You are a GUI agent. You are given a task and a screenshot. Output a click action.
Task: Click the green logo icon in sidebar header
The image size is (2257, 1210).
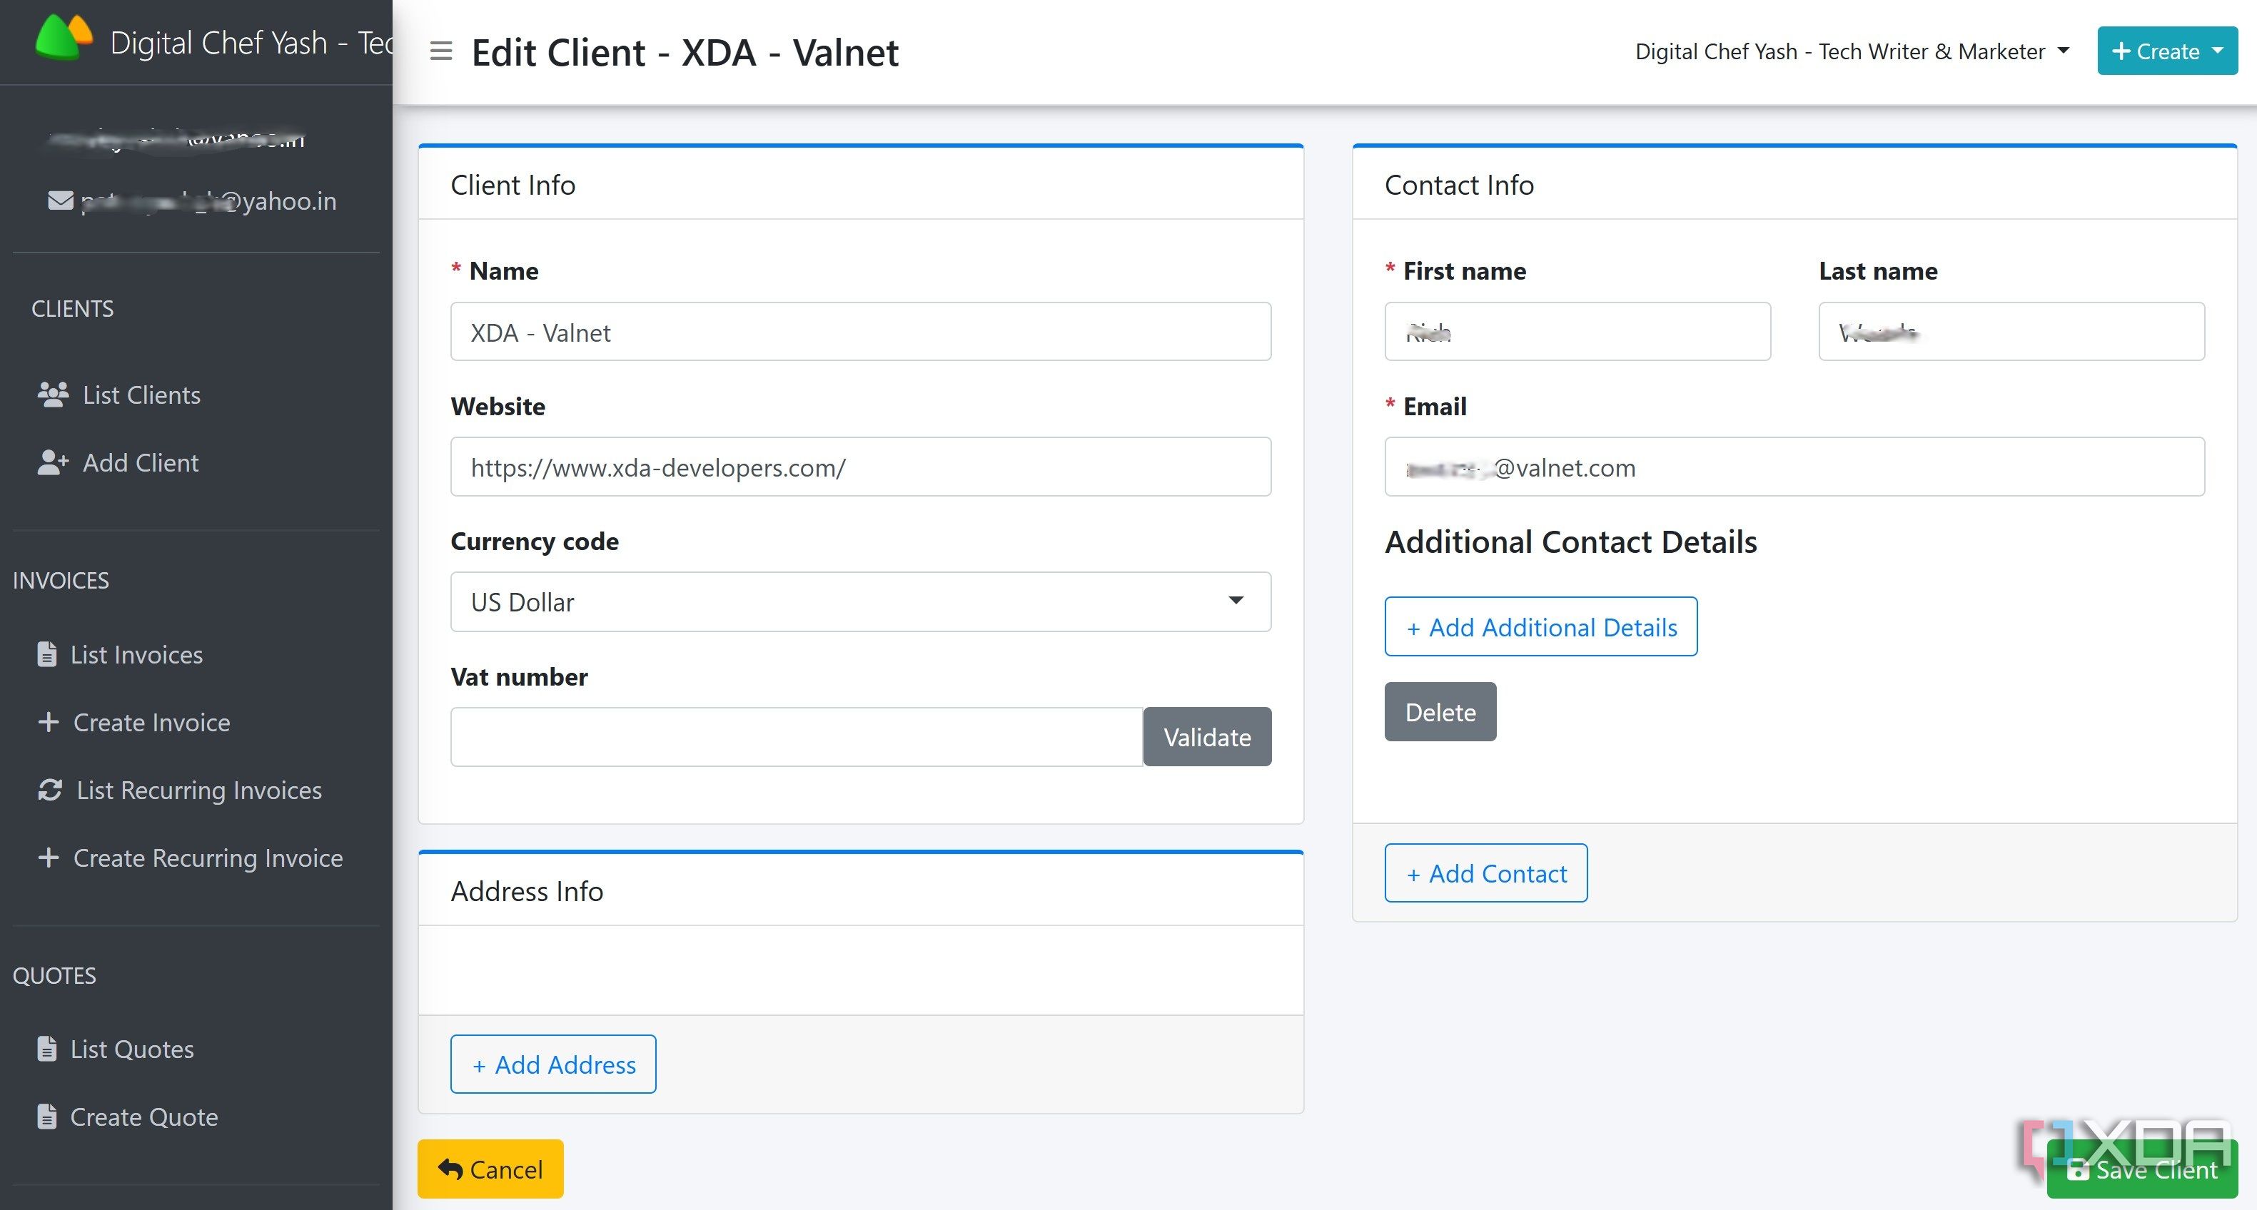click(x=64, y=39)
